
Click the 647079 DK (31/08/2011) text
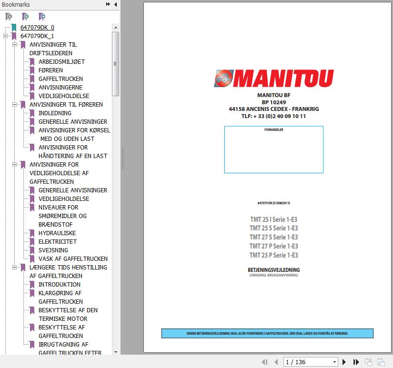pyautogui.click(x=274, y=203)
